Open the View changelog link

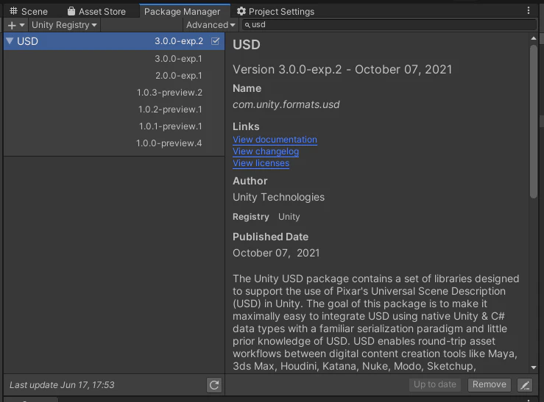coord(266,151)
